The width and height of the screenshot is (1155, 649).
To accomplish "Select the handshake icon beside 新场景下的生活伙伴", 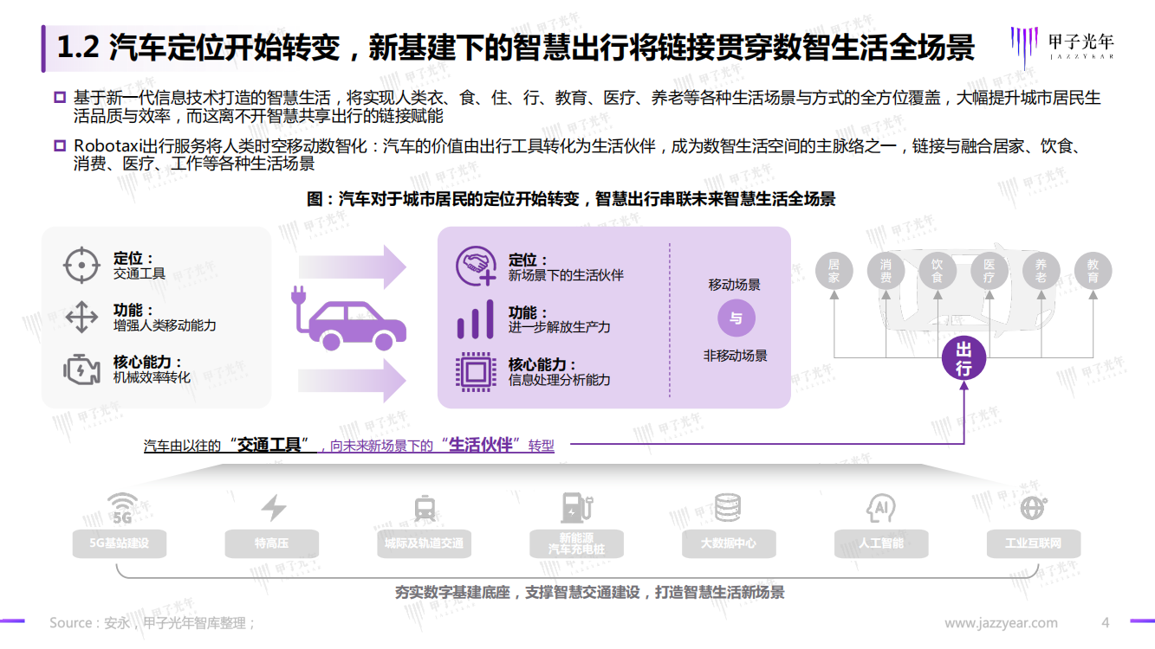I will pos(477,267).
